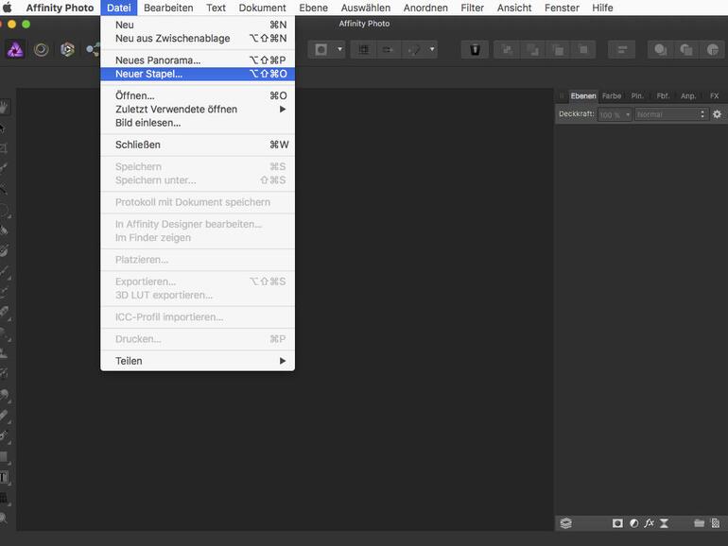Toggle Insert at Top of Layer icon
The image size is (728, 546).
[x=686, y=49]
